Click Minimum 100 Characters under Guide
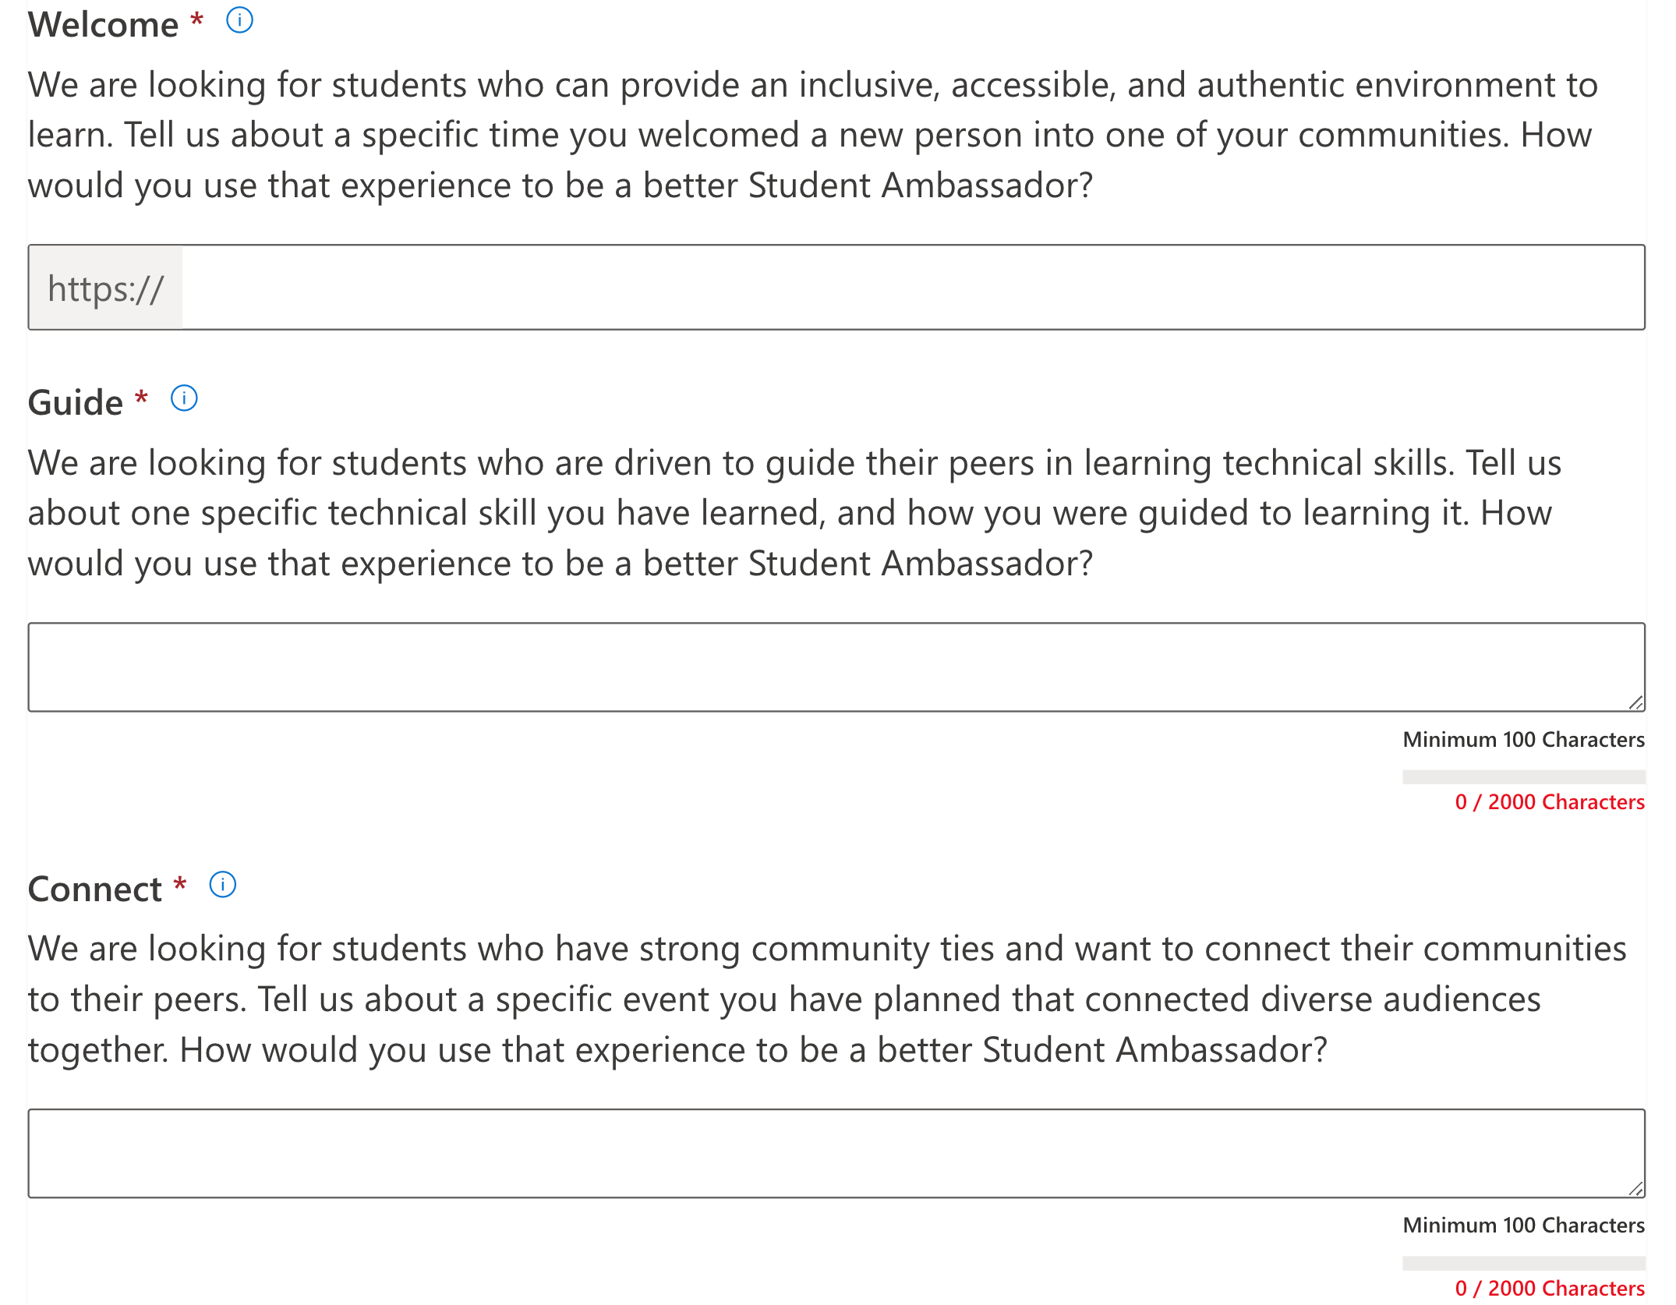 pos(1523,739)
